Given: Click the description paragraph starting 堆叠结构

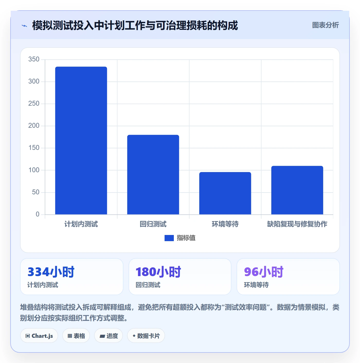Looking at the screenshot, I should point(180,313).
